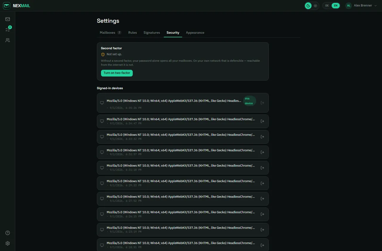382x251 pixels.
Task: Click the timestamp 9/1/2026, 6:32:57 PM
Action: point(126,154)
